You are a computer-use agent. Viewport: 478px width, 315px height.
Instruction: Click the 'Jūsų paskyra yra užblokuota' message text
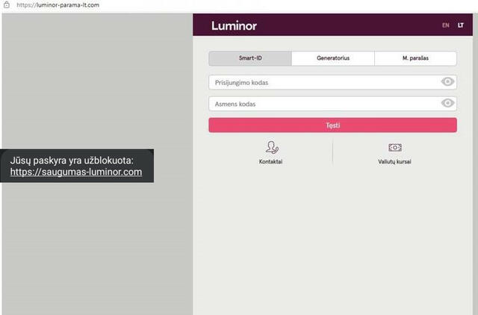coord(72,160)
